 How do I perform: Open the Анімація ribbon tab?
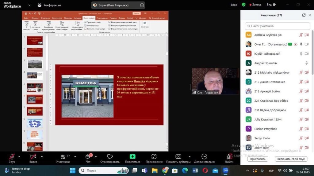(78, 18)
